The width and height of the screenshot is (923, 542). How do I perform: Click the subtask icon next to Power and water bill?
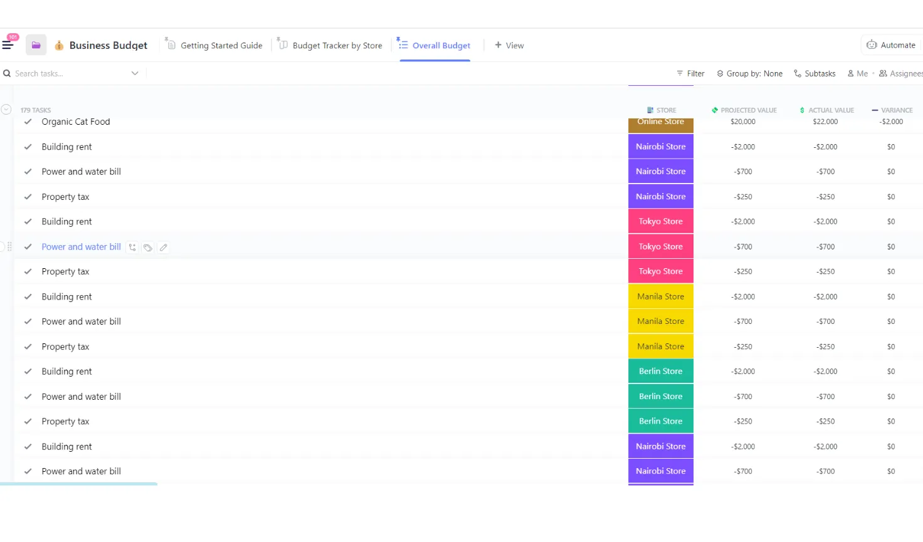[132, 248]
